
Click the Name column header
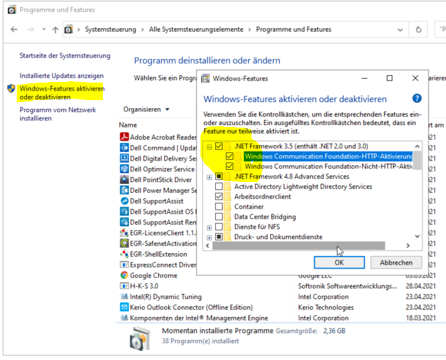pos(128,125)
